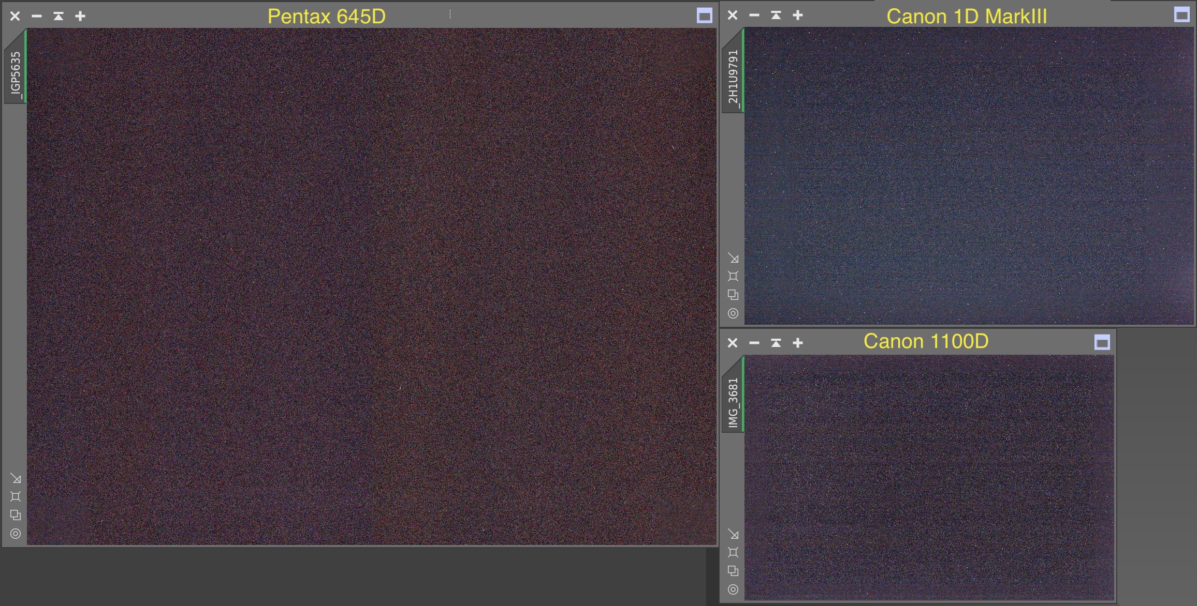Click the fit-view corners icon in the Pentax 645D window
The image size is (1197, 606).
pyautogui.click(x=16, y=496)
